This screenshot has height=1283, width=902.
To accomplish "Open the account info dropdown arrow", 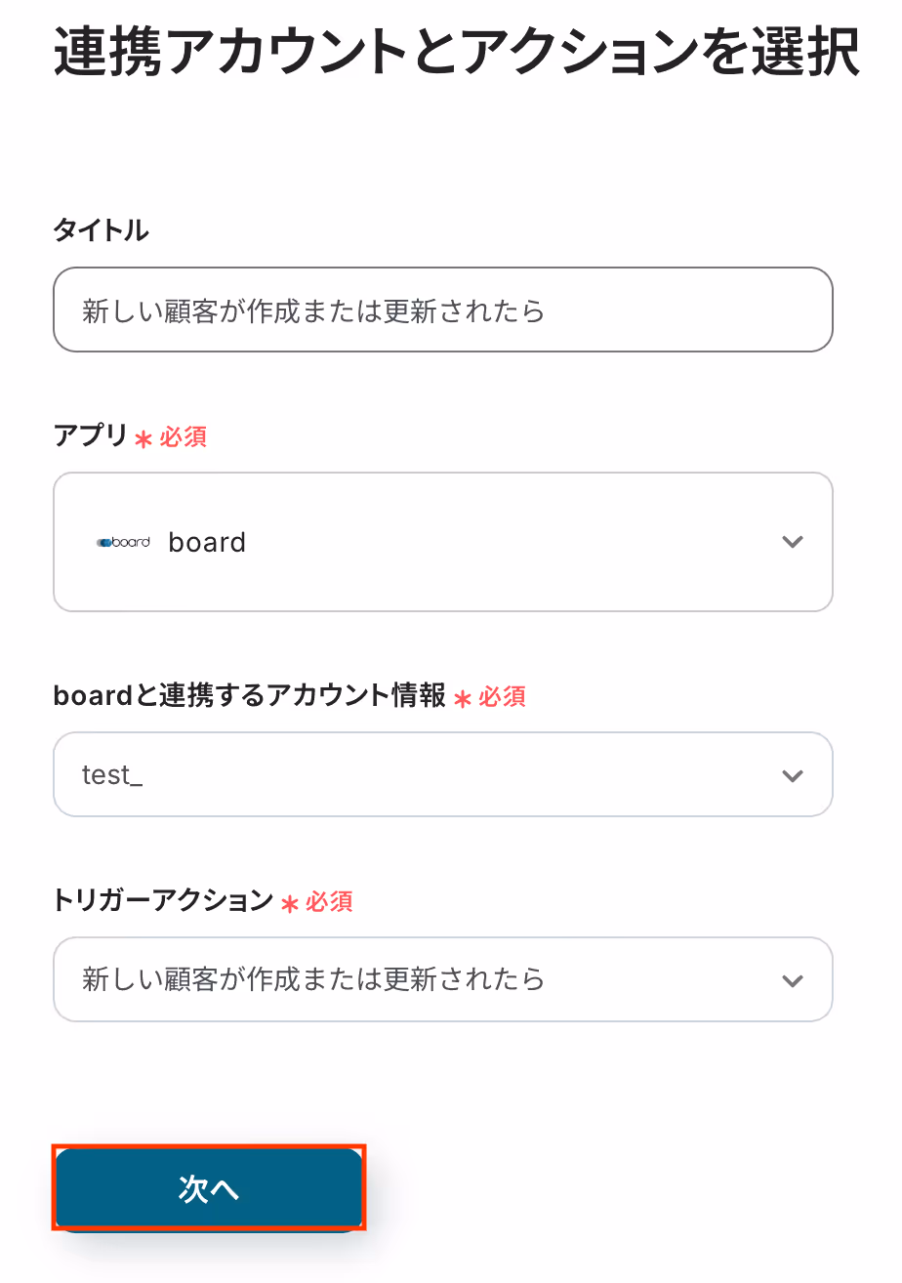I will [x=793, y=775].
